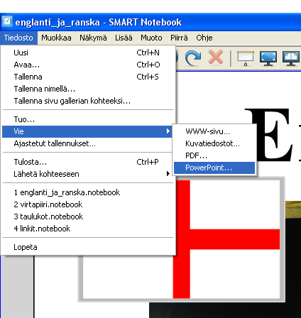Choose Avaa... to open a file
This screenshot has width=301, height=318.
87,65
